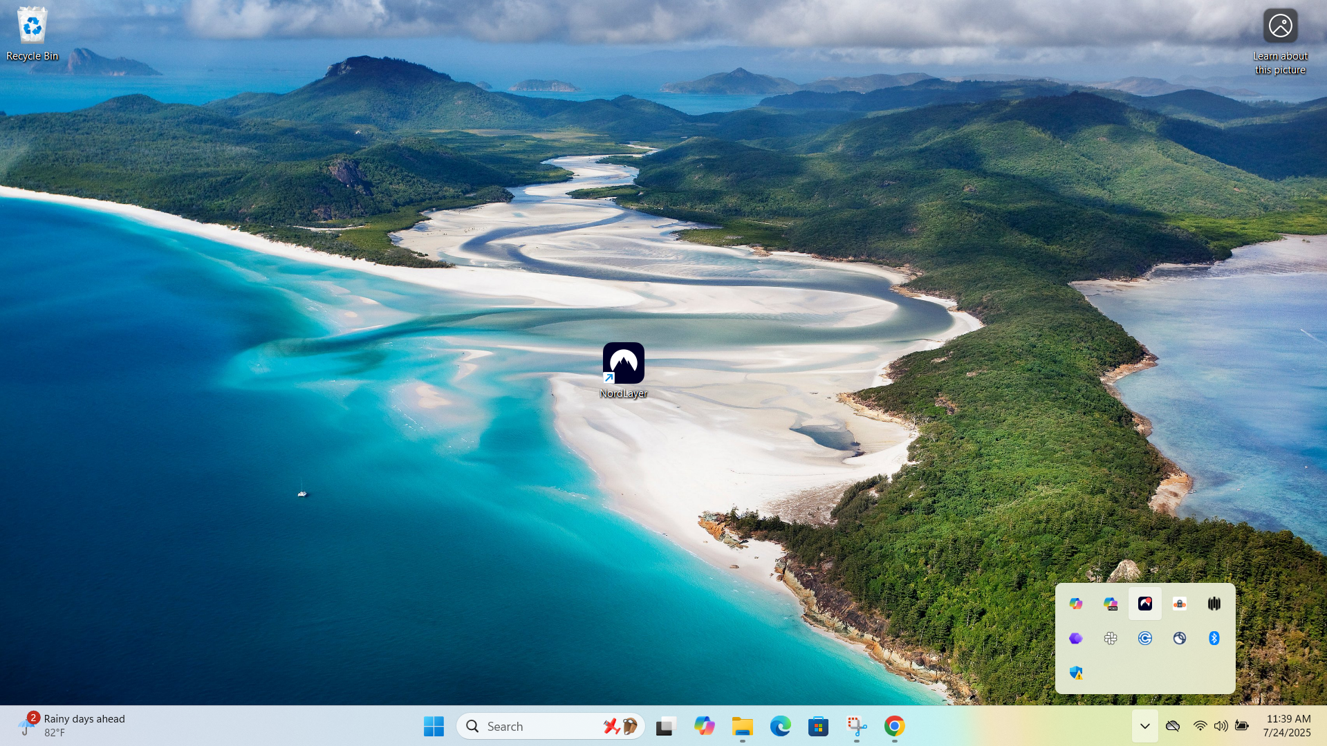Launch Snipping Tool from the taskbar
This screenshot has height=746, width=1327.
(x=856, y=726)
